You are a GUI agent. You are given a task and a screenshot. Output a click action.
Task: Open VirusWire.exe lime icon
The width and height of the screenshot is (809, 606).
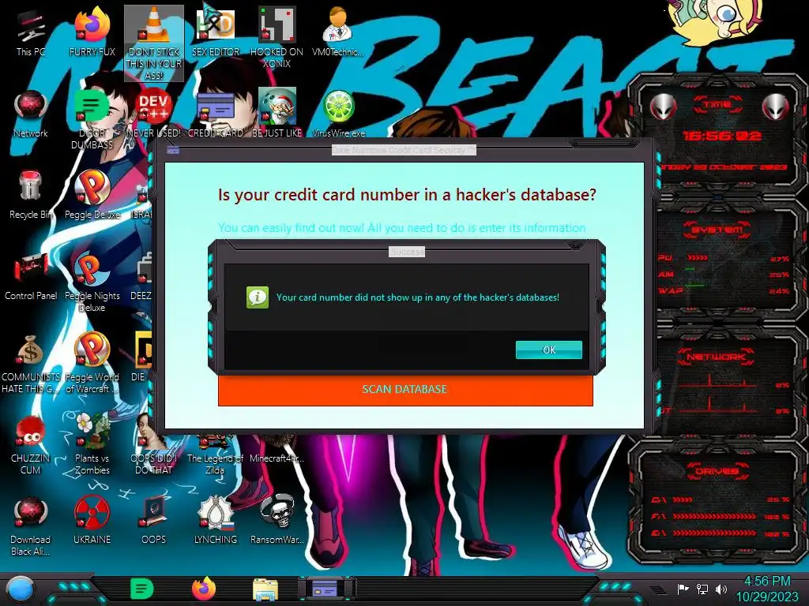pos(338,114)
